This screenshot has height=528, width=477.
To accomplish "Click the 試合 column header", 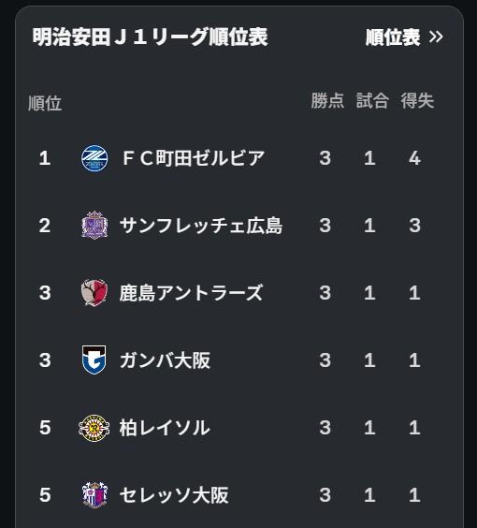I will coord(372,100).
